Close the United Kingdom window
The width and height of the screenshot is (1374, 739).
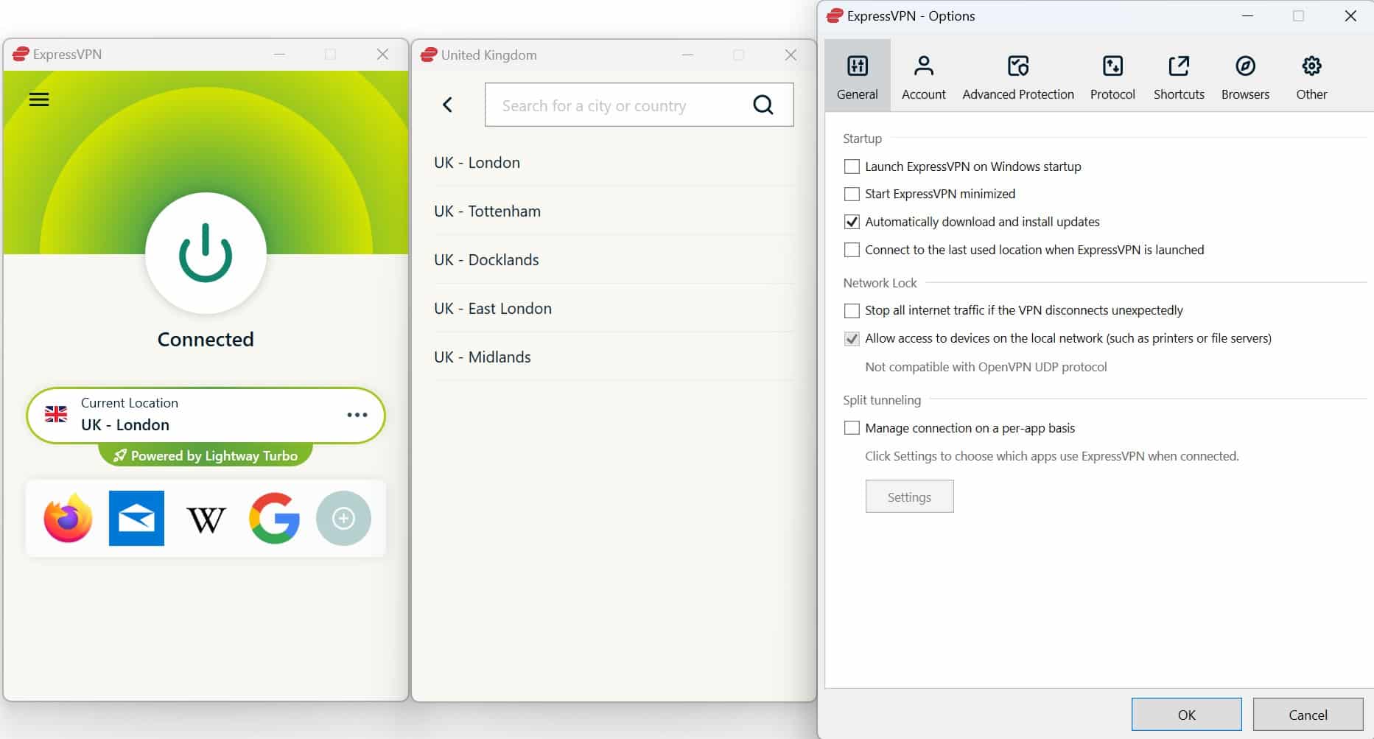tap(791, 55)
